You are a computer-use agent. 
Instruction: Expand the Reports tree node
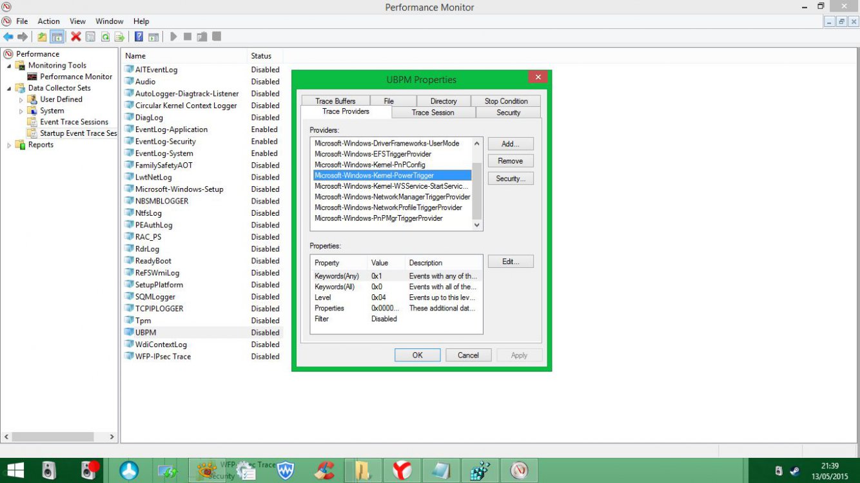[x=9, y=145]
